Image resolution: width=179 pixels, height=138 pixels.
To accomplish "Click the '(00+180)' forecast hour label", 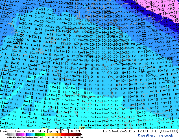I will 169,131.
